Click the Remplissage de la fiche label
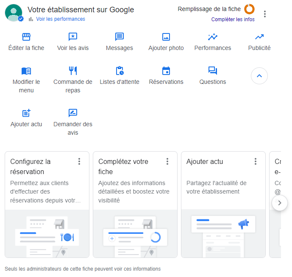Viewport: 292px width, 277px height. point(209,9)
